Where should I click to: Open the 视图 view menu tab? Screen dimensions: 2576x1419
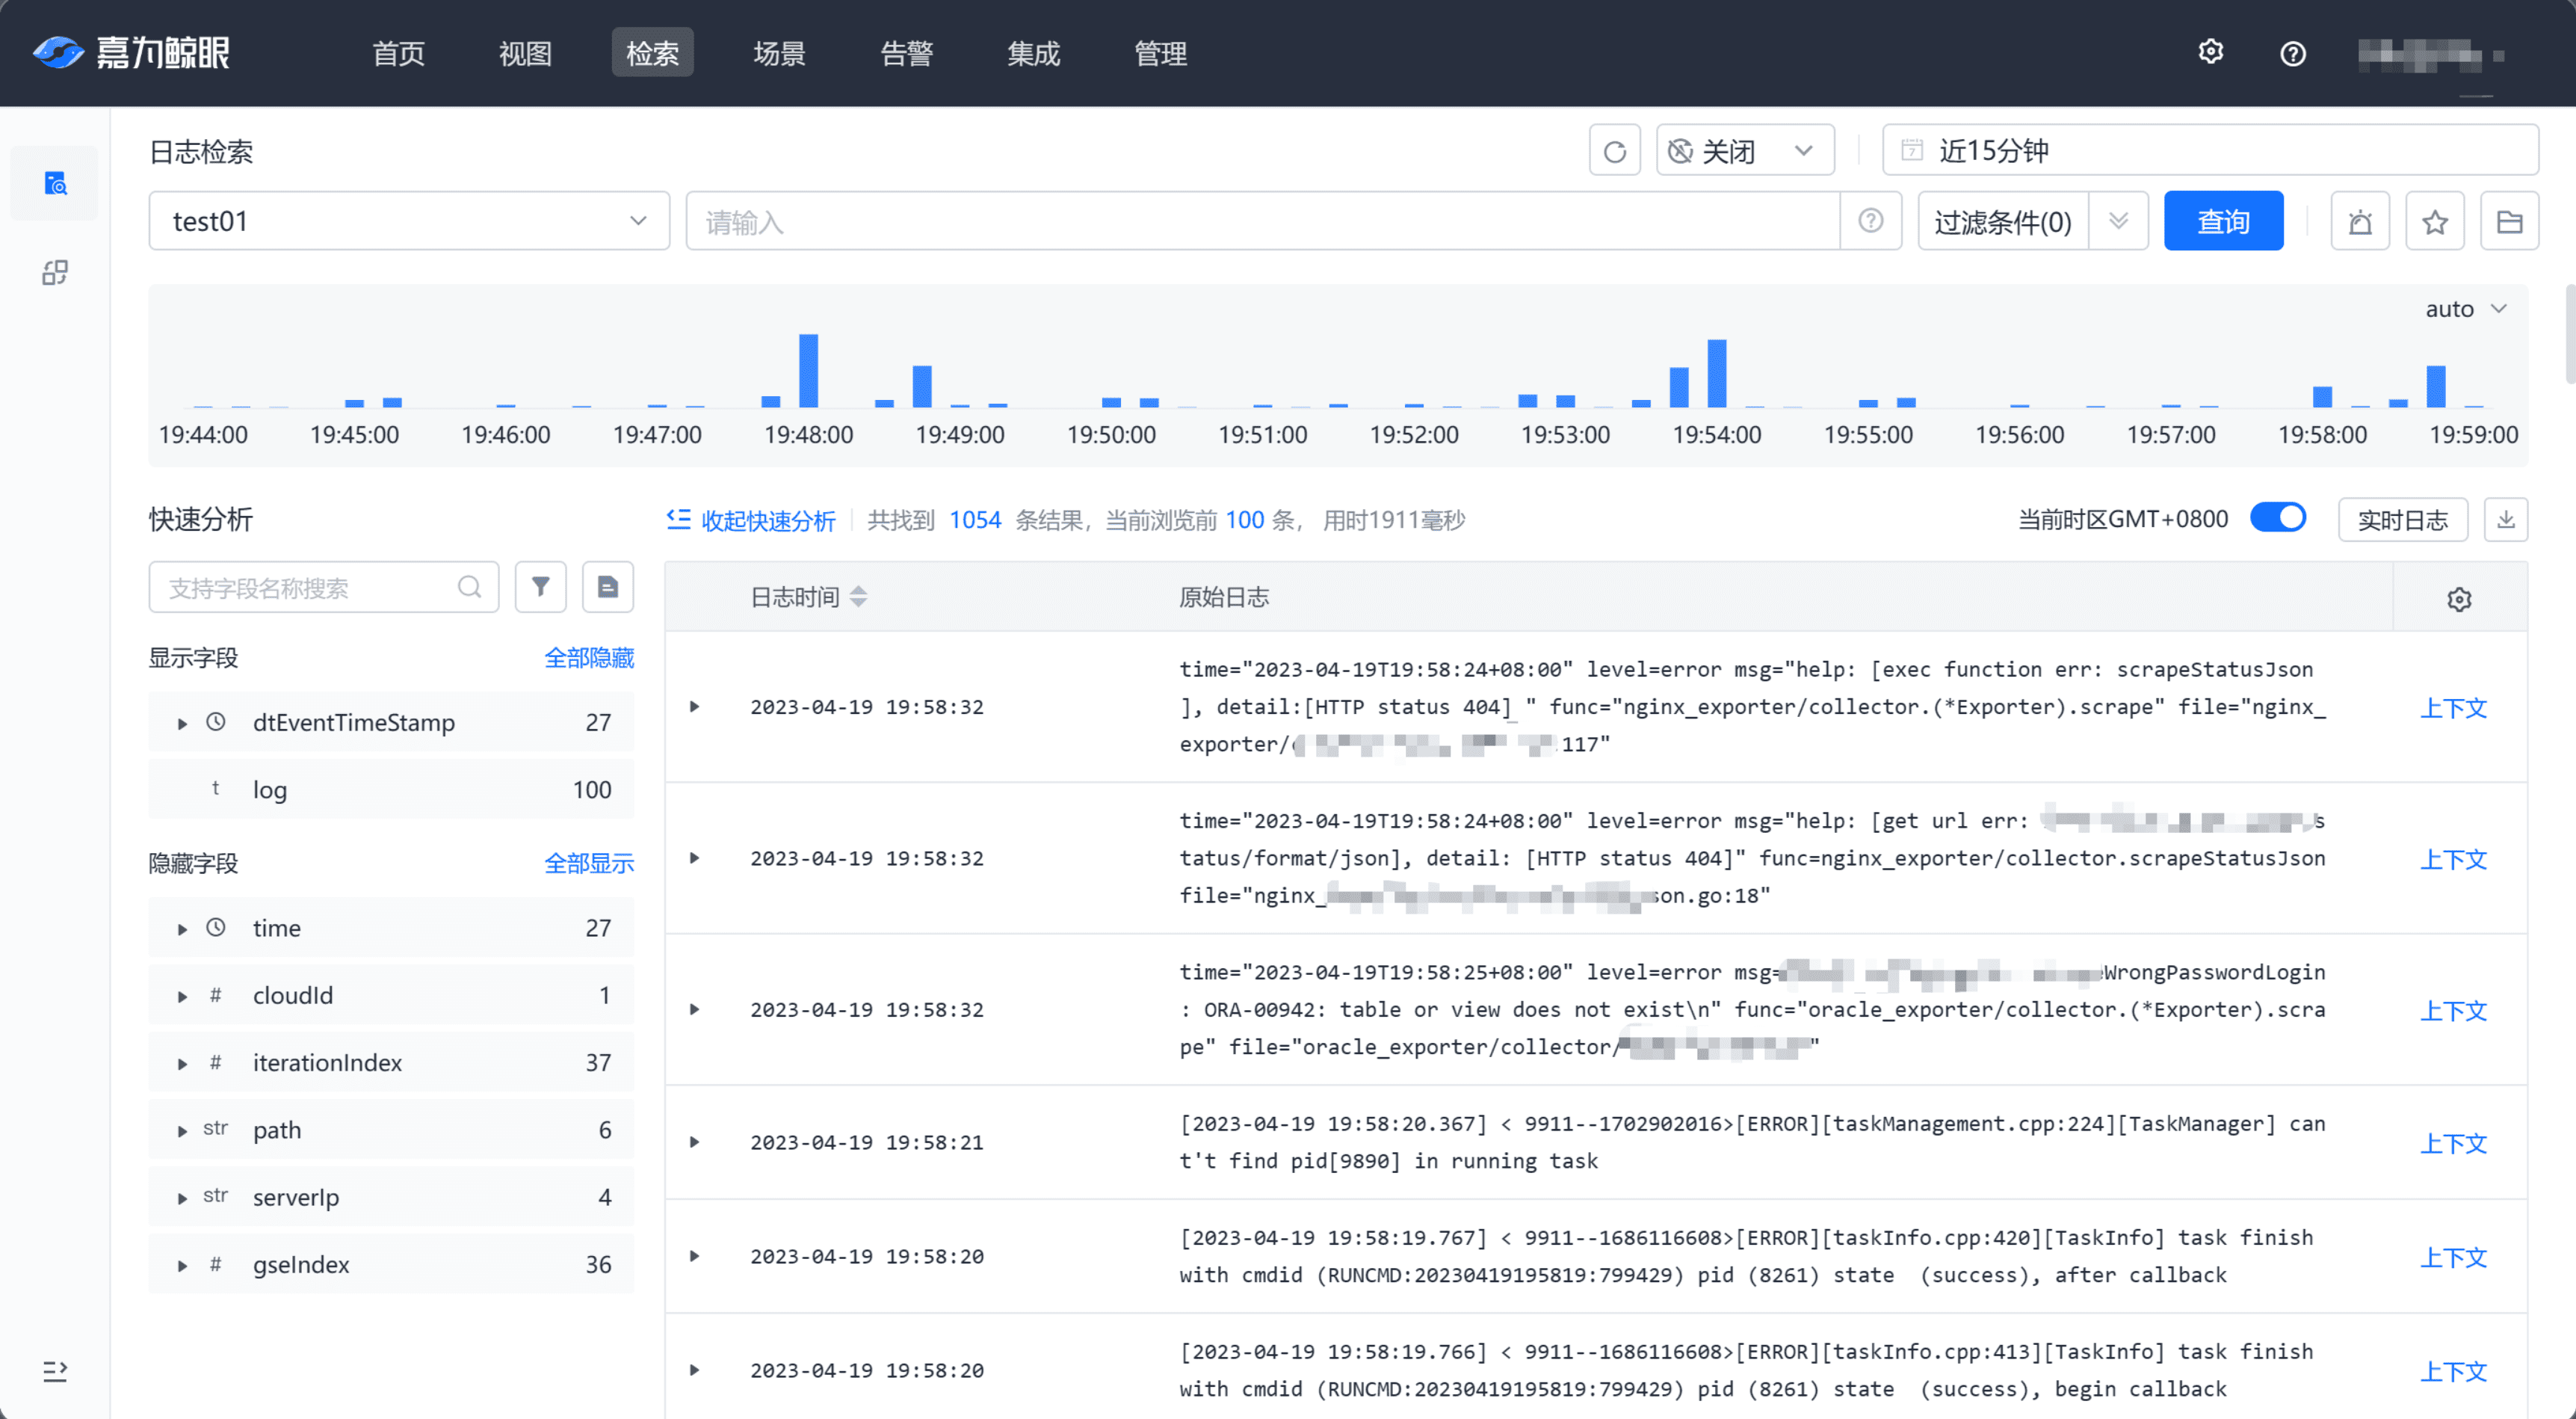coord(528,52)
